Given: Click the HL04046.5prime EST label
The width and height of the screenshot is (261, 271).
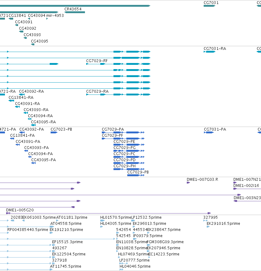Looking at the screenshot, I should pyautogui.click(x=135, y=266).
